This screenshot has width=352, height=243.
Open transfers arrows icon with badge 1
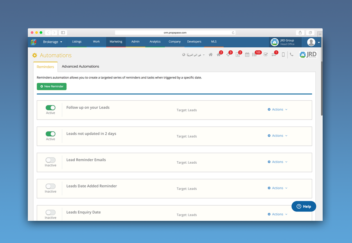274,54
